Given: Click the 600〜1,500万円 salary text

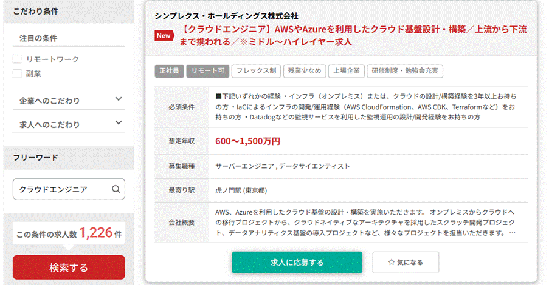Looking at the screenshot, I should coord(248,141).
